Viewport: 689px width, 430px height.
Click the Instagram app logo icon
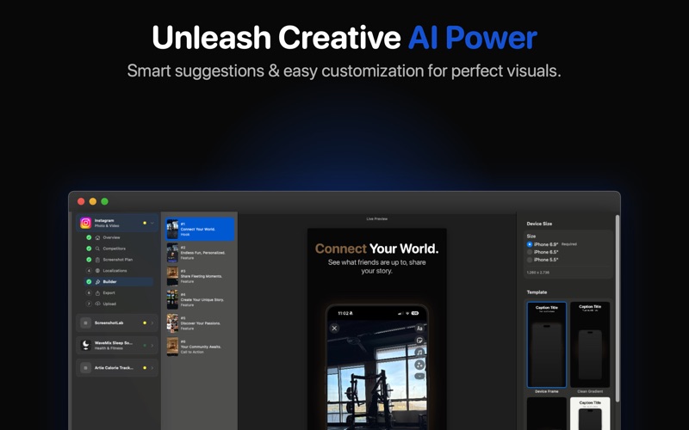click(x=85, y=223)
